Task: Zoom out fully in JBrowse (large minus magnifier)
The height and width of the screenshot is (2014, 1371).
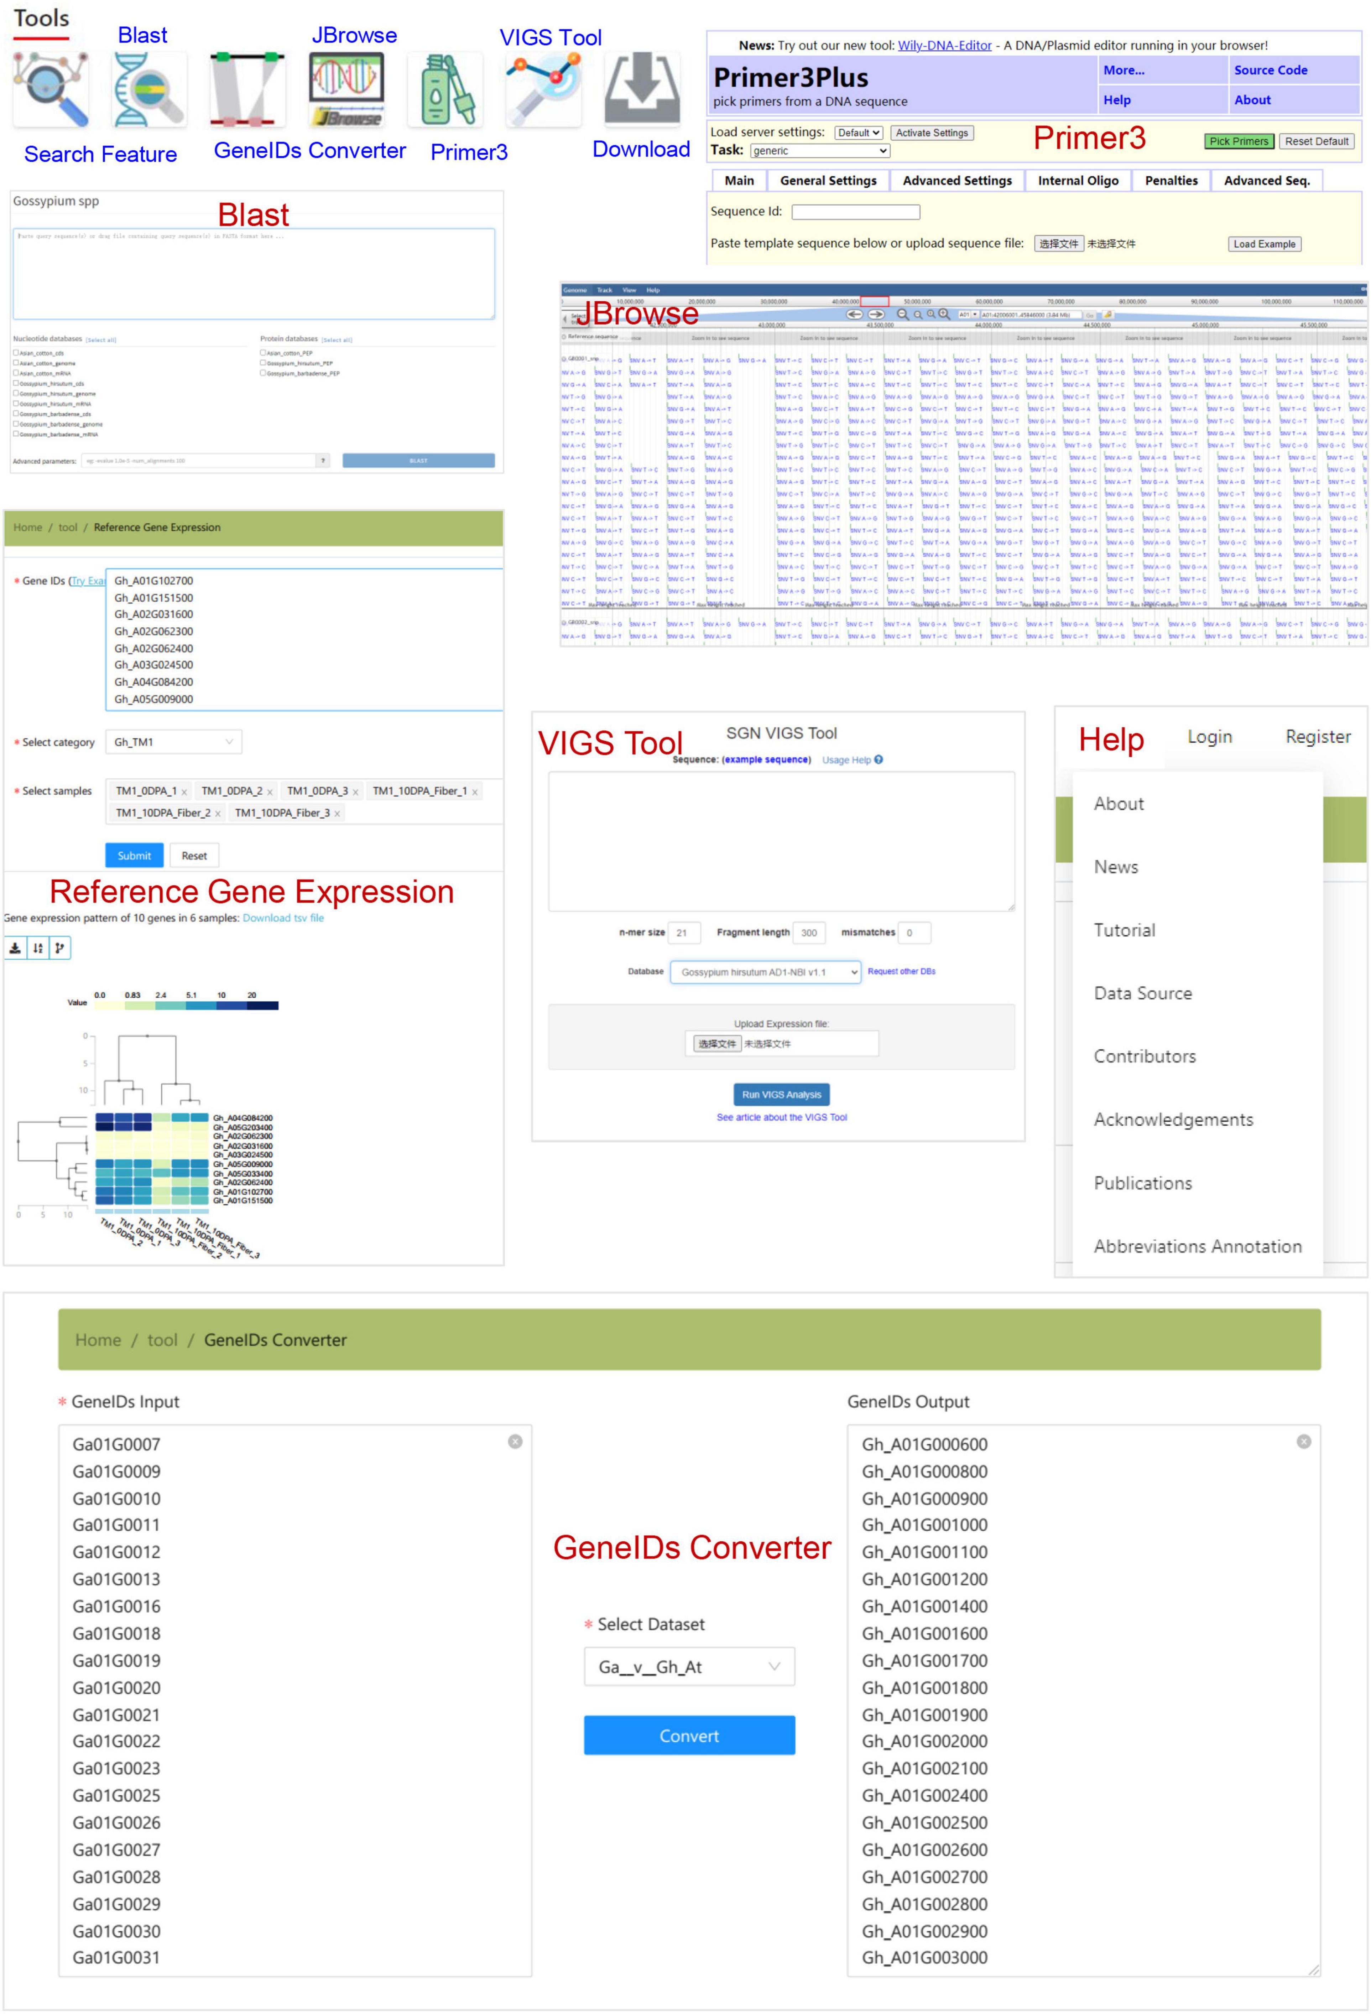Action: pyautogui.click(x=903, y=315)
